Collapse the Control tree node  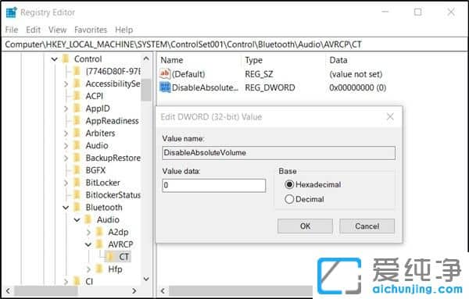coord(55,59)
